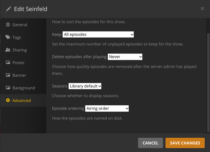Go to the Sharing tab

(x=20, y=50)
